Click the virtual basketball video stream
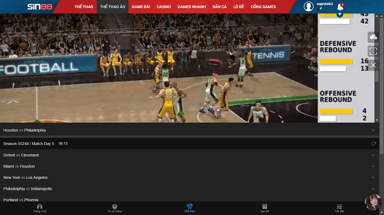Screen dimensions: 384x215 (x=159, y=68)
